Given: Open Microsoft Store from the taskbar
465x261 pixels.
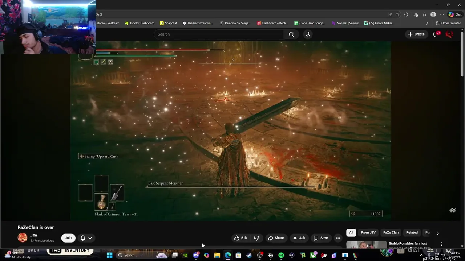Looking at the screenshot, I should point(238,255).
